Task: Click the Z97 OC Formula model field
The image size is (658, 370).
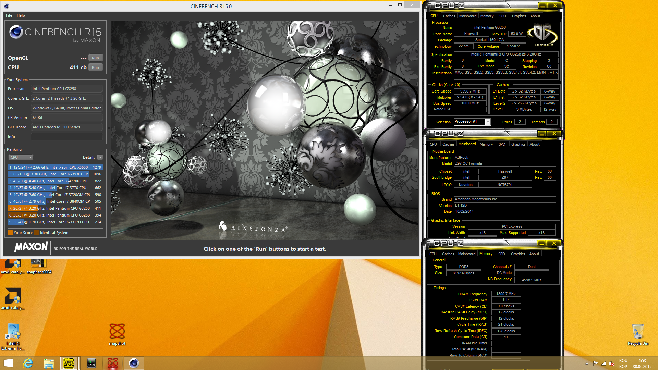Action: [486, 164]
